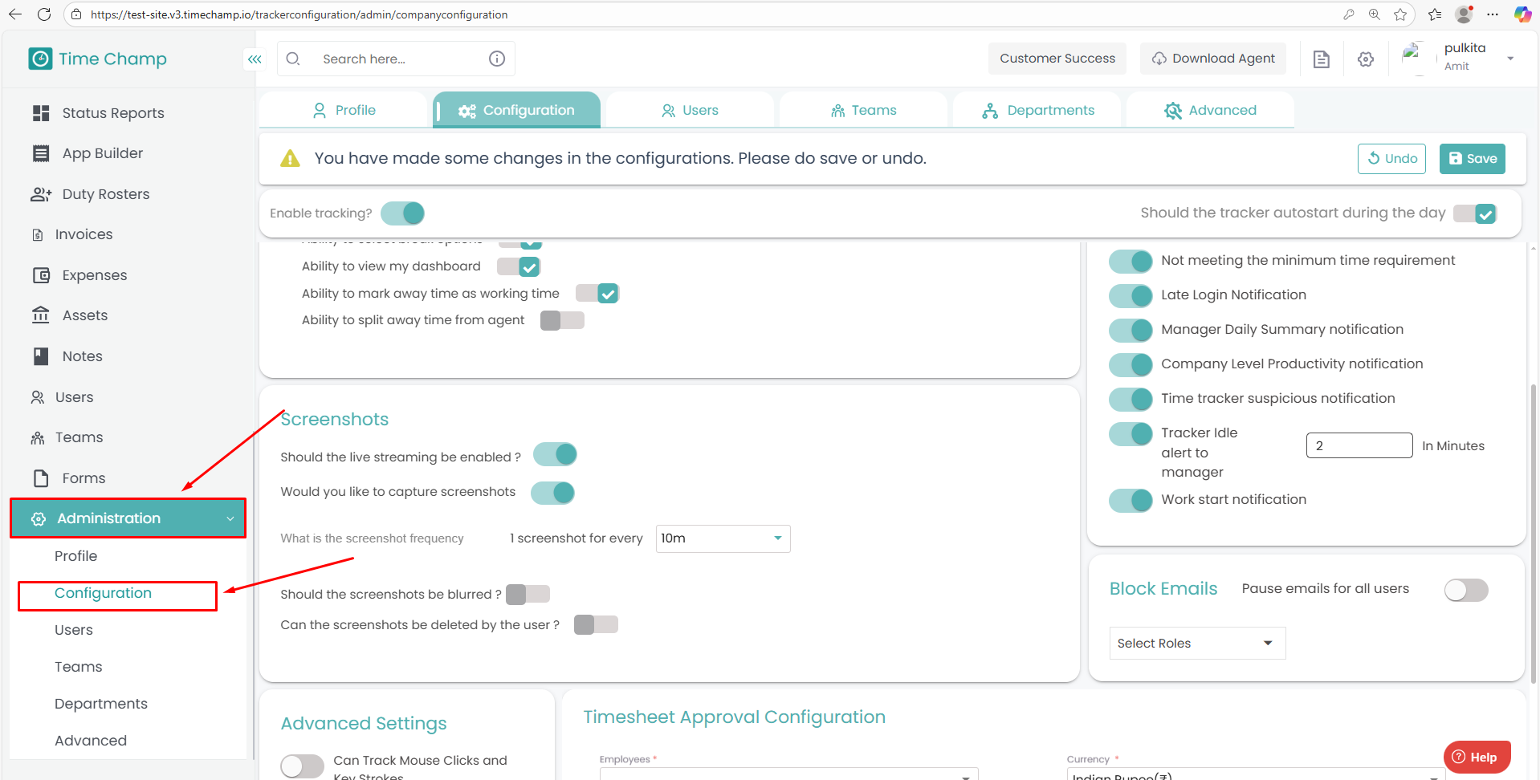This screenshot has height=780, width=1540.
Task: Open the screenshot frequency 10m dropdown
Action: coord(723,538)
